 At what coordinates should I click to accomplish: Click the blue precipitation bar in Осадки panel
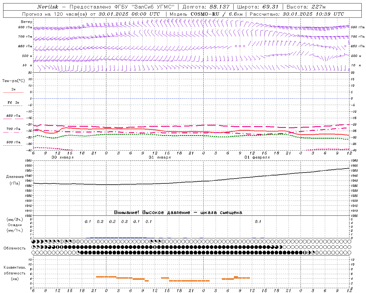(x=118, y=237)
